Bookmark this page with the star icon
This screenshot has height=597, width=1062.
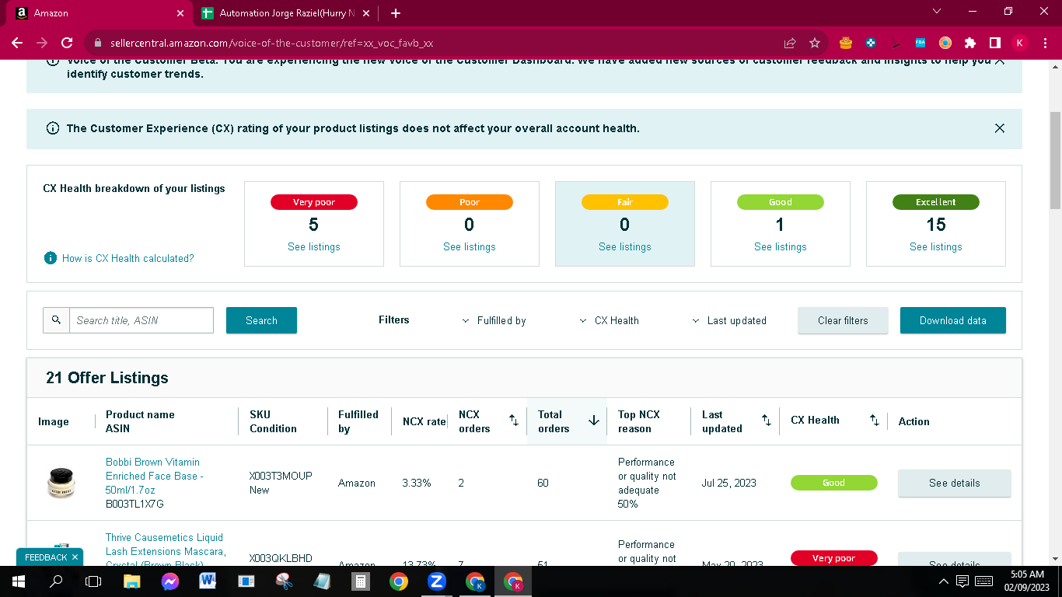[x=815, y=43]
